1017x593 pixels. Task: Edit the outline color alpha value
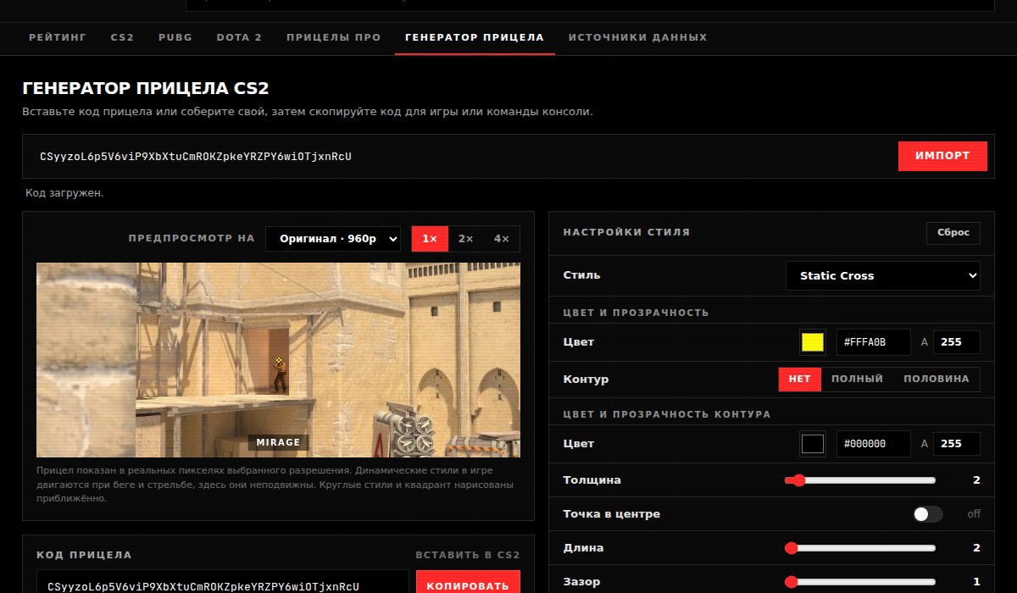(957, 444)
